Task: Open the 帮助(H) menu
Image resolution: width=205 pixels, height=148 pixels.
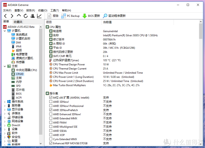Action: click(66, 11)
